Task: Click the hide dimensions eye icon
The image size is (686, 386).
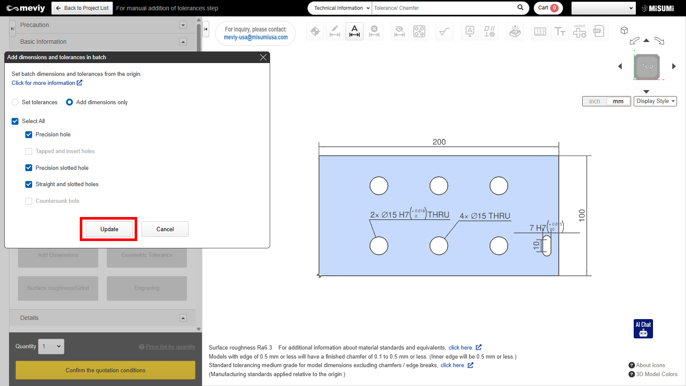Action: pyautogui.click(x=400, y=31)
